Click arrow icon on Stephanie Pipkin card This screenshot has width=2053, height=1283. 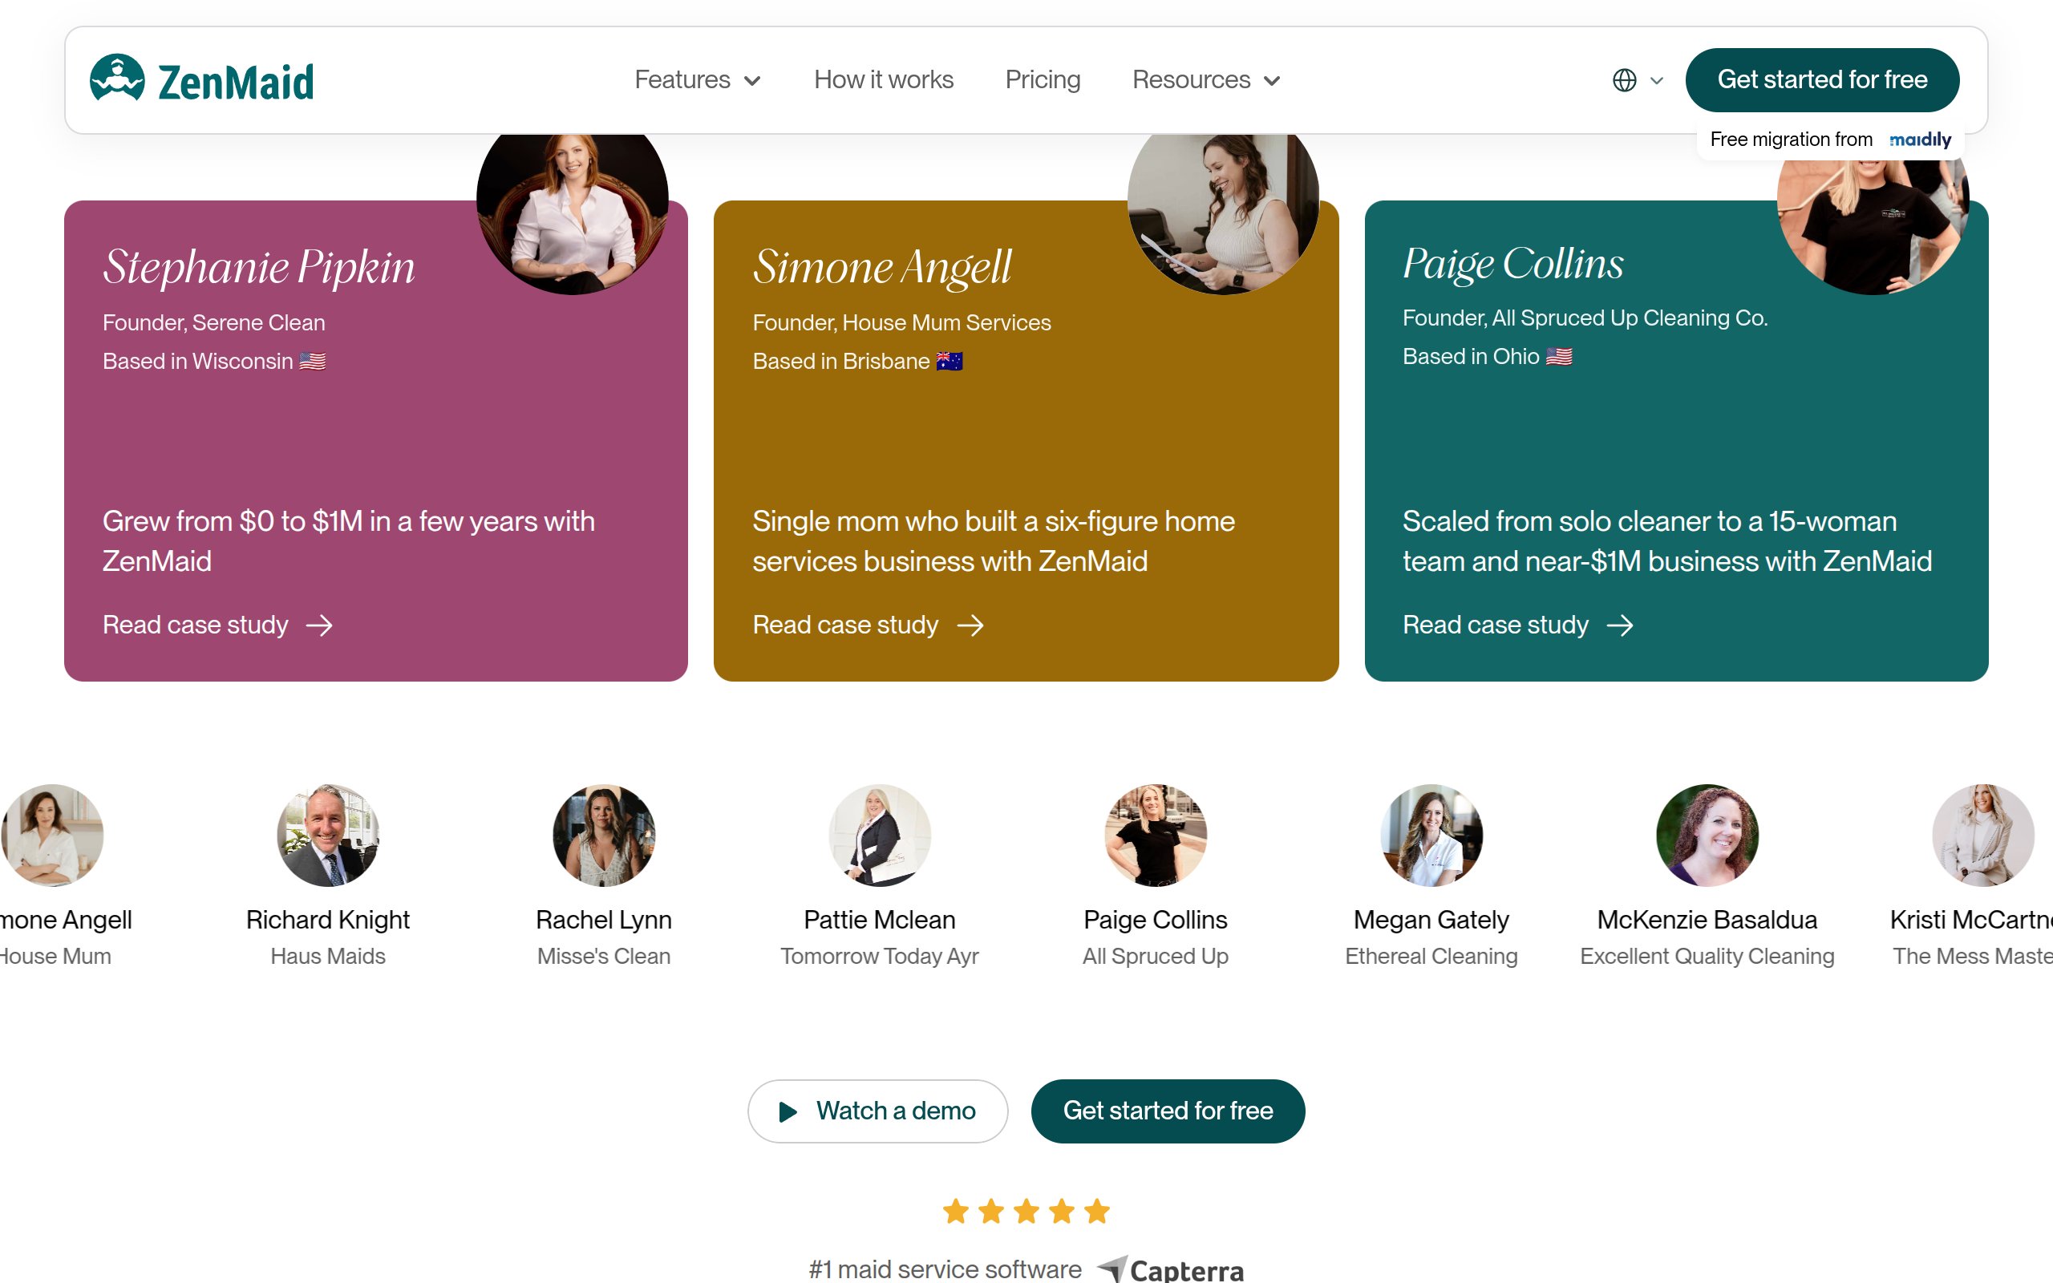pyautogui.click(x=320, y=625)
